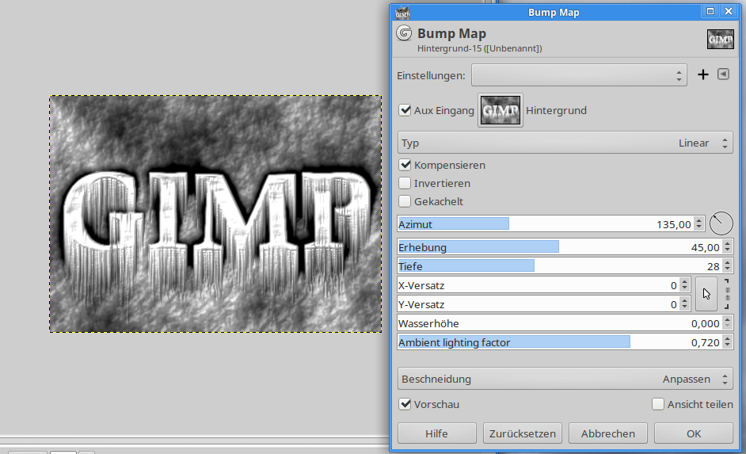This screenshot has width=746, height=454.
Task: Click the Erhebung spinner arrows
Action: [727, 247]
